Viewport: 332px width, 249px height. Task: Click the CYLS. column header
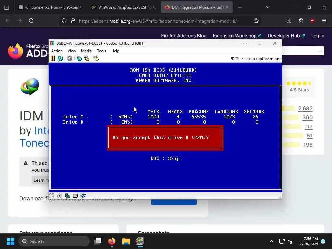(x=155, y=112)
